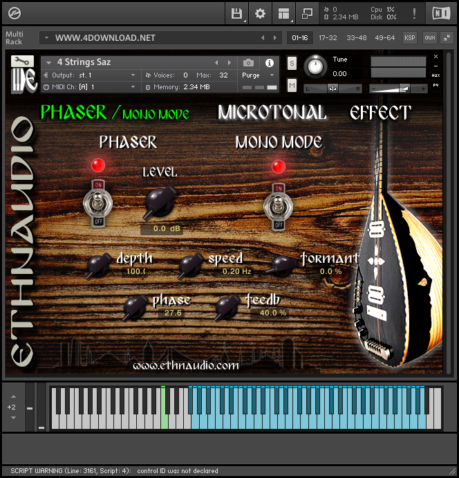Mute the instrument with M button
Image resolution: width=459 pixels, height=478 pixels.
pyautogui.click(x=292, y=85)
